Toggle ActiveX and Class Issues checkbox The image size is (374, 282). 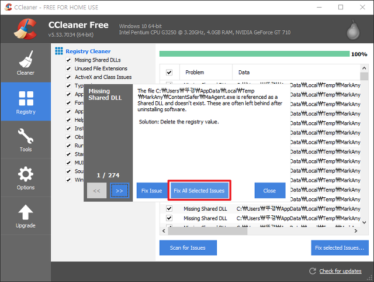click(x=68, y=77)
